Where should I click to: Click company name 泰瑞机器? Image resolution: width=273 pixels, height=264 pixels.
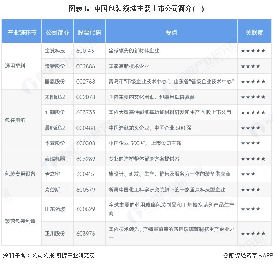click(55, 159)
